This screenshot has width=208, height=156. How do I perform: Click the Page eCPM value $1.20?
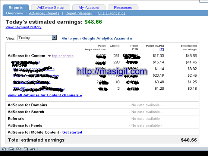click(x=159, y=89)
